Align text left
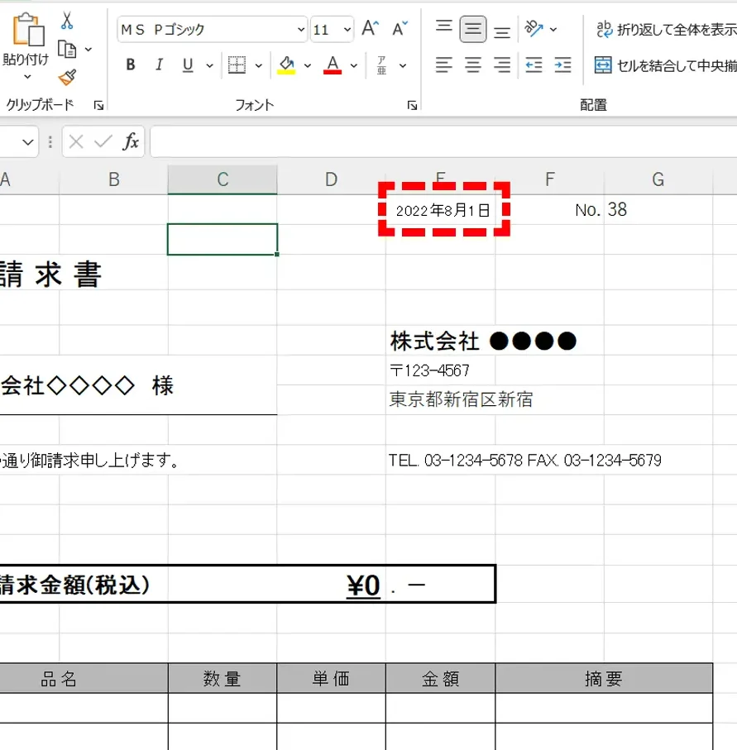737x750 pixels. coord(444,64)
